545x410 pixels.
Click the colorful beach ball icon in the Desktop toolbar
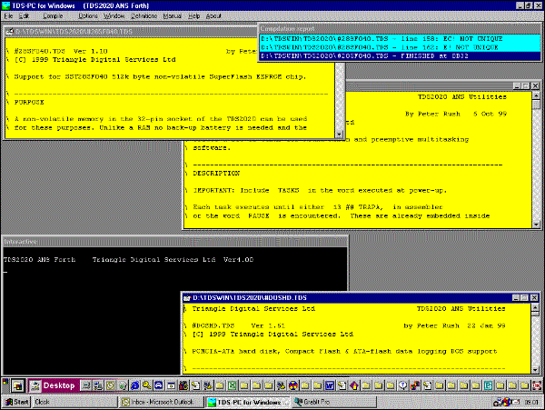[293, 385]
